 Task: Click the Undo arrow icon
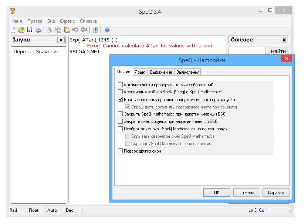point(75,30)
